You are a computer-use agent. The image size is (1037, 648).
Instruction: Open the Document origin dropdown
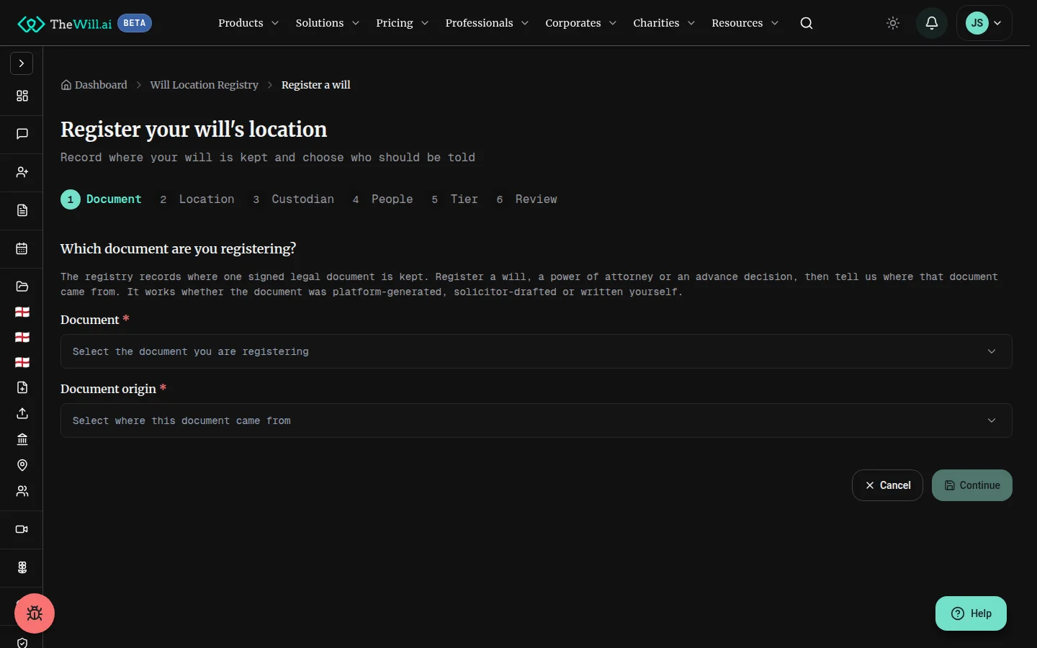tap(537, 420)
